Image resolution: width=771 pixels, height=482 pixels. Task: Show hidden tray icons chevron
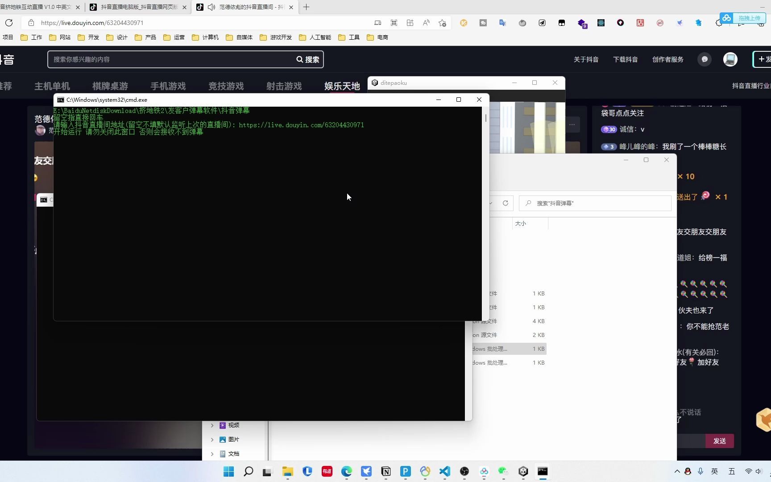coord(677,471)
